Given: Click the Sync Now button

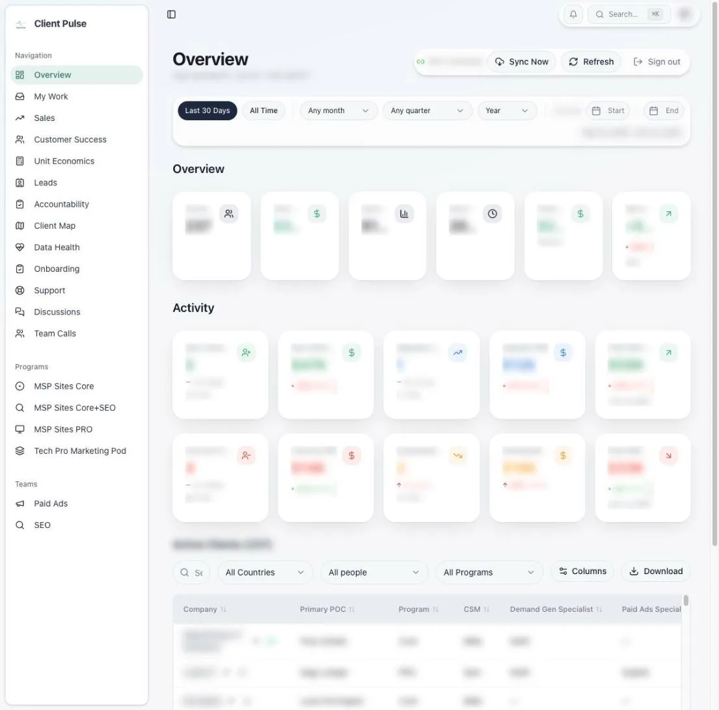Looking at the screenshot, I should (521, 62).
